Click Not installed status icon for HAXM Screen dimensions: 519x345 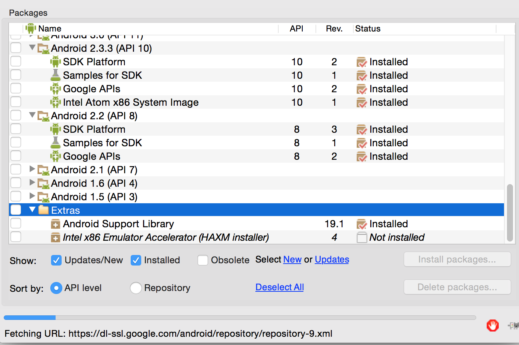(362, 238)
